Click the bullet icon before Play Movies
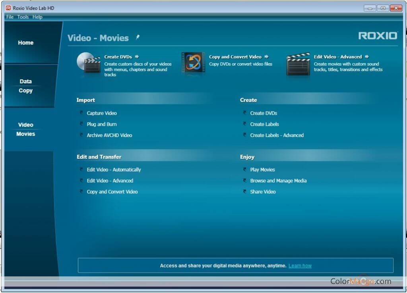 coord(244,169)
